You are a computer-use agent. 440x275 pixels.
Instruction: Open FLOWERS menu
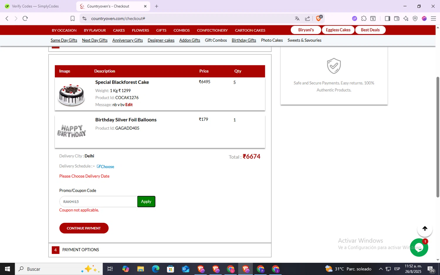click(x=141, y=30)
